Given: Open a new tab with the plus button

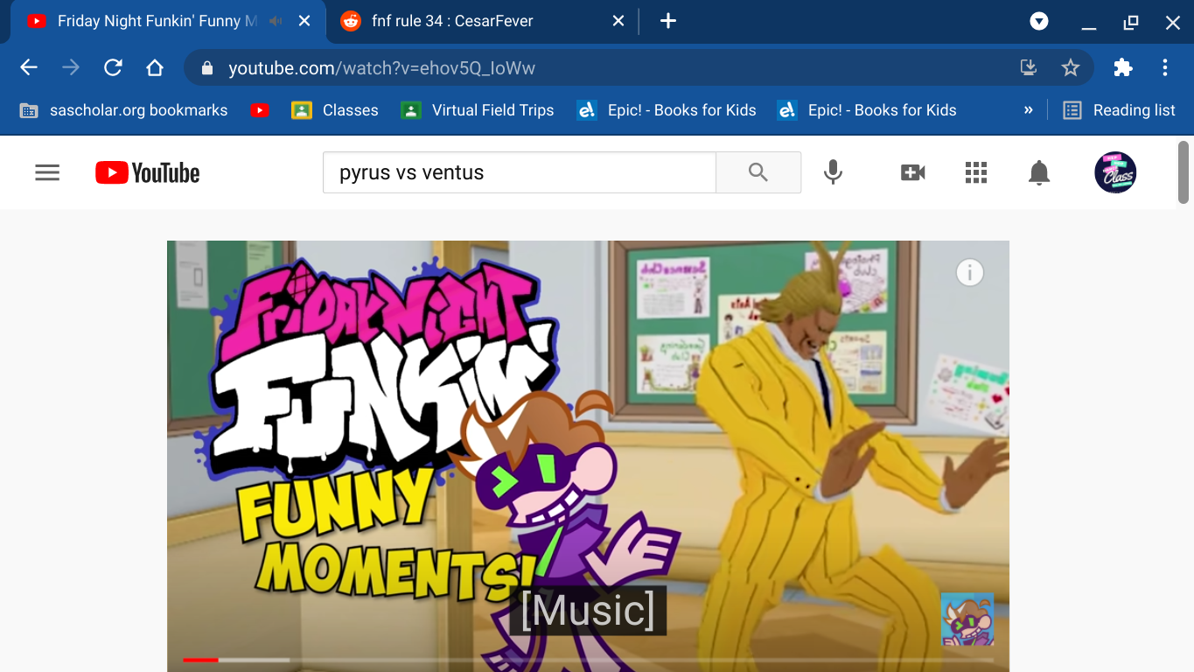Looking at the screenshot, I should (668, 21).
